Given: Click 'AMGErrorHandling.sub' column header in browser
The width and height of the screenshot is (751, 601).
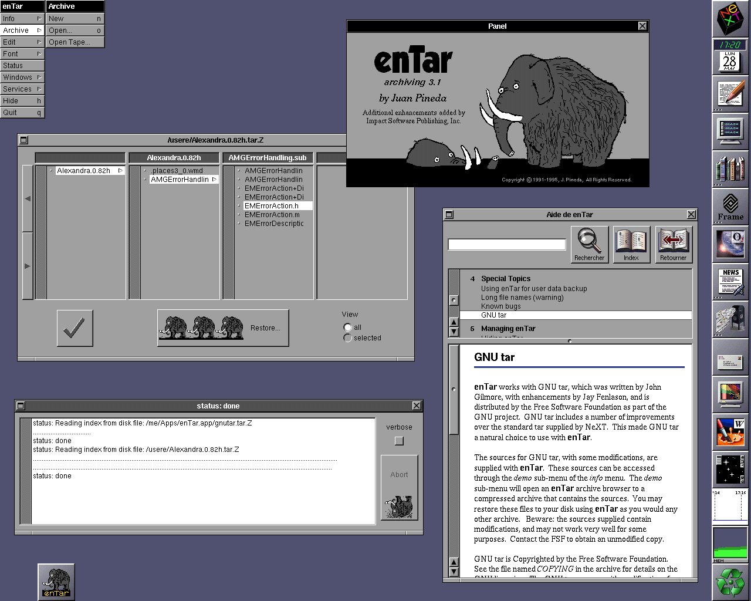Looking at the screenshot, I should [x=268, y=158].
